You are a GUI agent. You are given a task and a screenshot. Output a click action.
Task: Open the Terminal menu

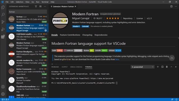[45, 2]
